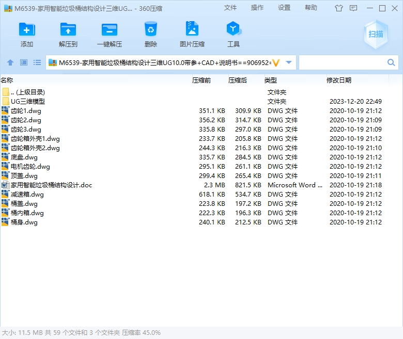Click the file icon of 电机齿轮.dwg
Viewport: 403px width, 339px height.
coord(5,166)
